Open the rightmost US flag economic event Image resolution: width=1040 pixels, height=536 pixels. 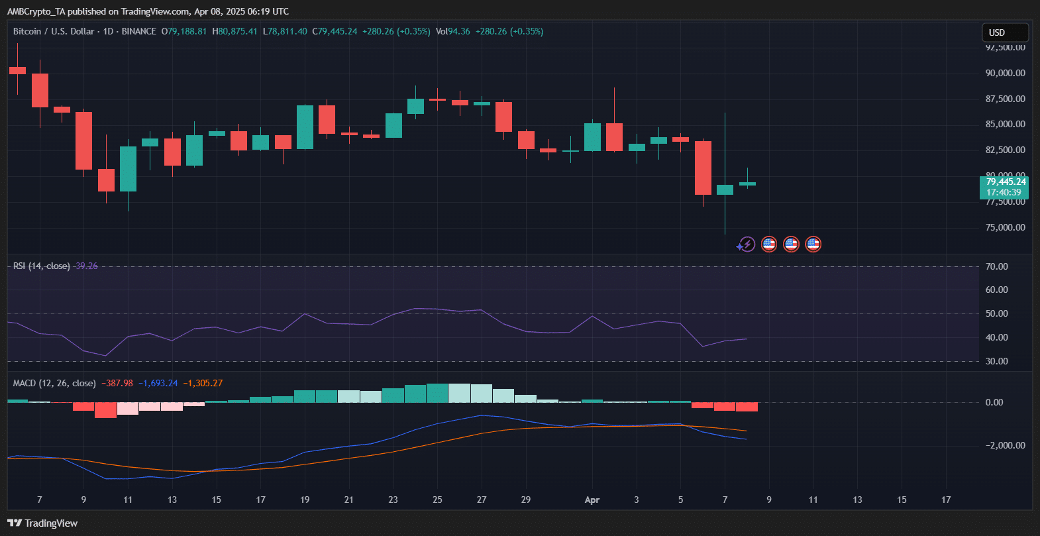[x=813, y=244]
